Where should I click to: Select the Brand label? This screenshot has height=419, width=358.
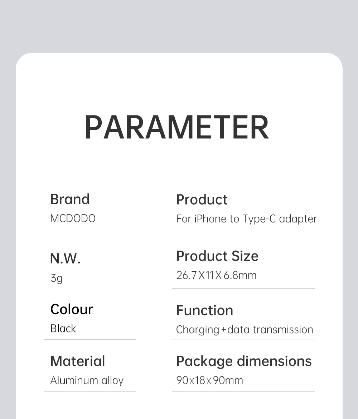70,199
